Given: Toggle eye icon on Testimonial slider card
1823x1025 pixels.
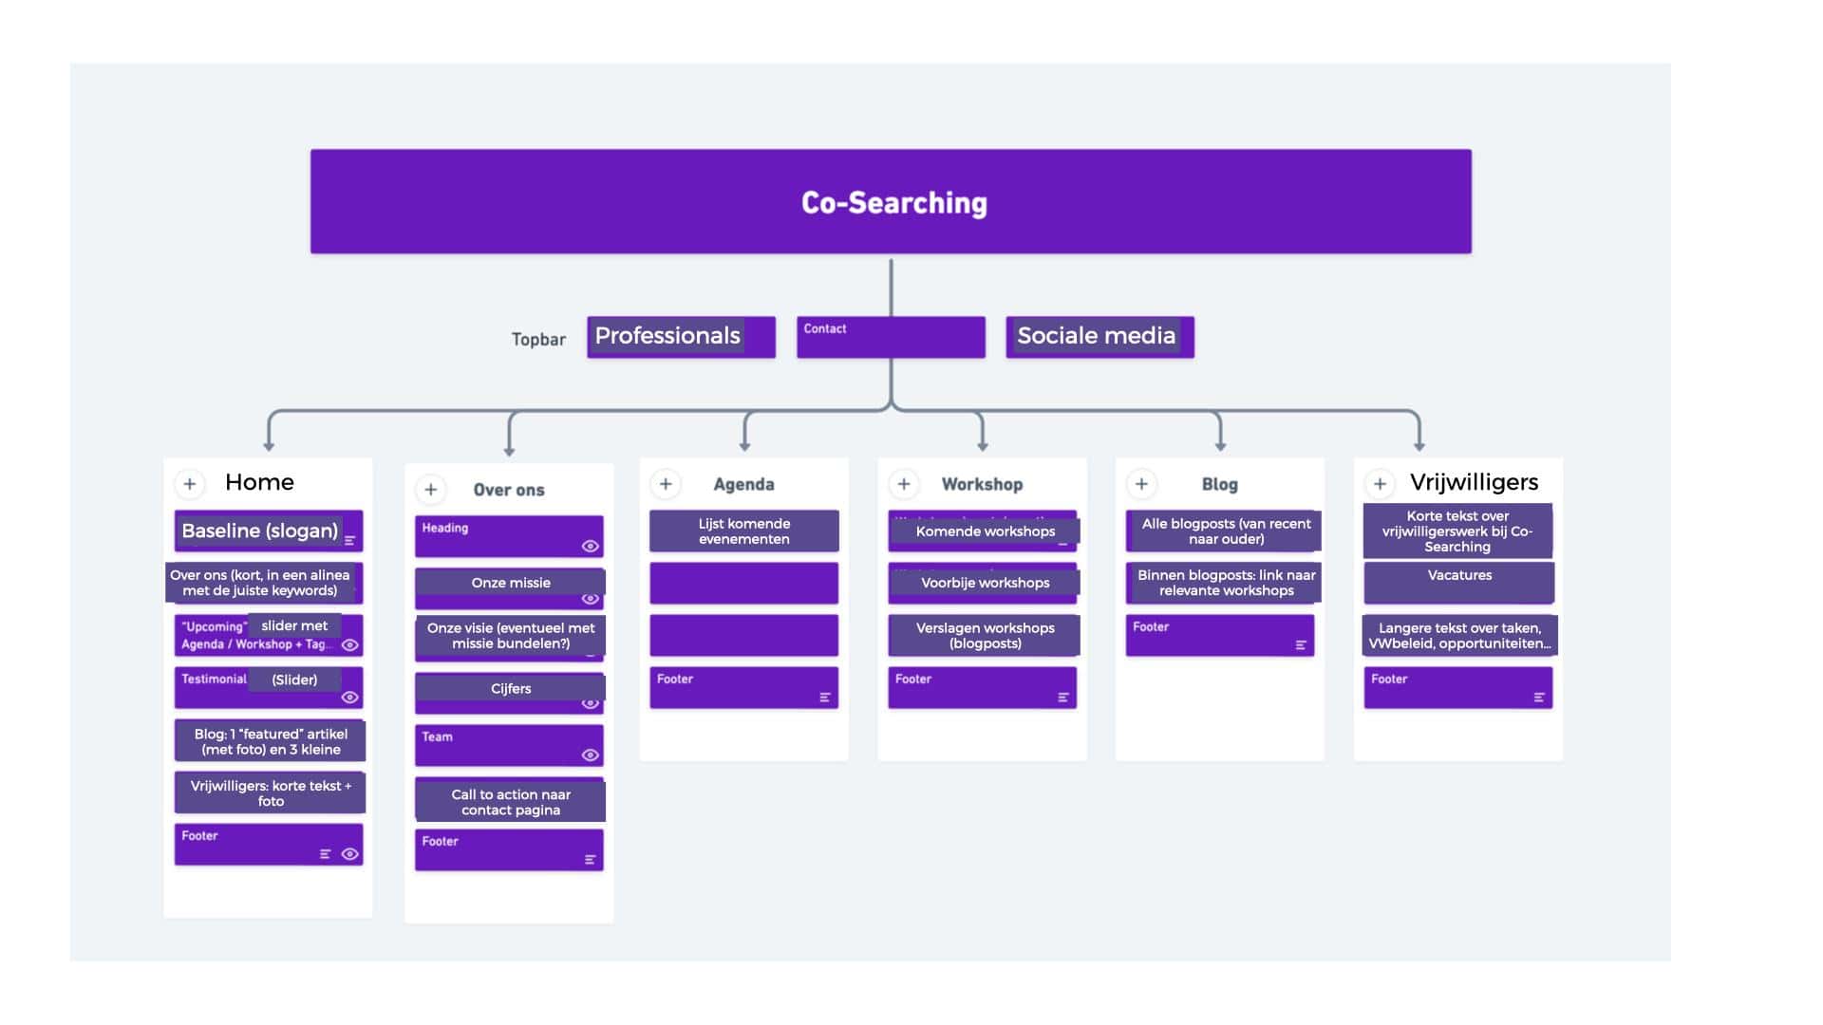Looking at the screenshot, I should pyautogui.click(x=349, y=698).
